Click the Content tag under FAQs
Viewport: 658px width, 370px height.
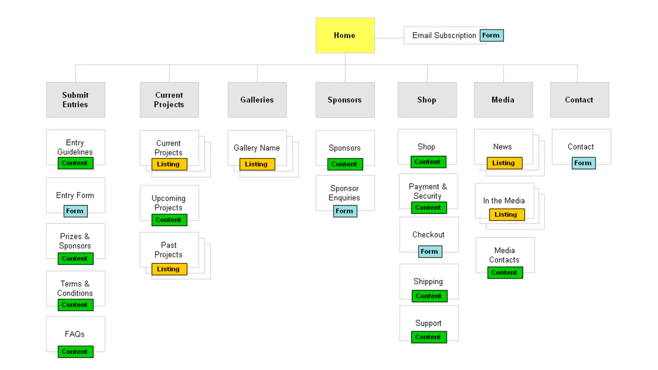click(x=75, y=351)
